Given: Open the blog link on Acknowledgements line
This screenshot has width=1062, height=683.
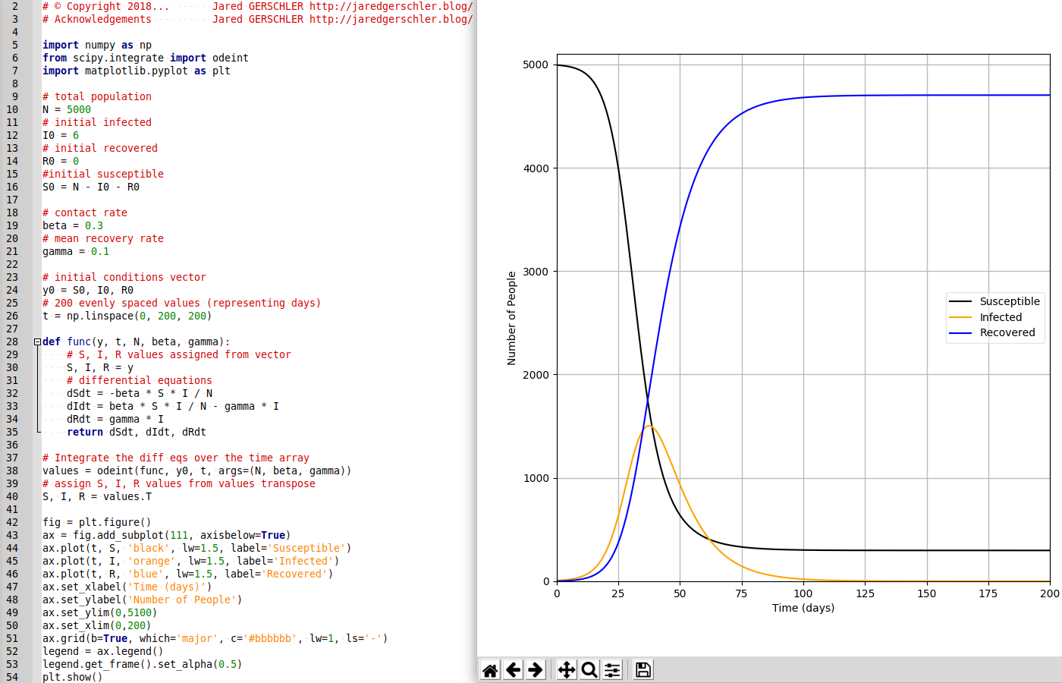Looking at the screenshot, I should [x=391, y=19].
